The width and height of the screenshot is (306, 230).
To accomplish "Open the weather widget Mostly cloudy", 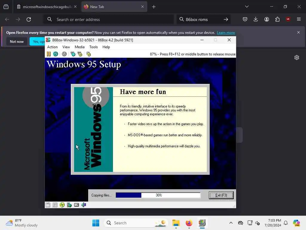I will tap(22, 223).
